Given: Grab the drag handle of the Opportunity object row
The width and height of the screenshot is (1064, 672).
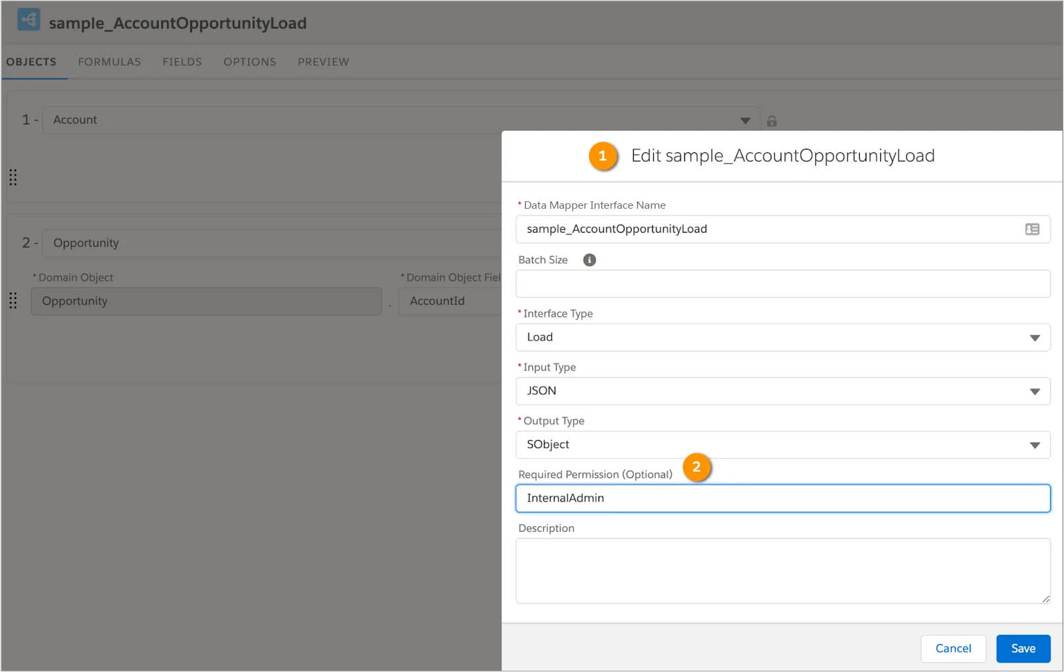Looking at the screenshot, I should (x=13, y=300).
